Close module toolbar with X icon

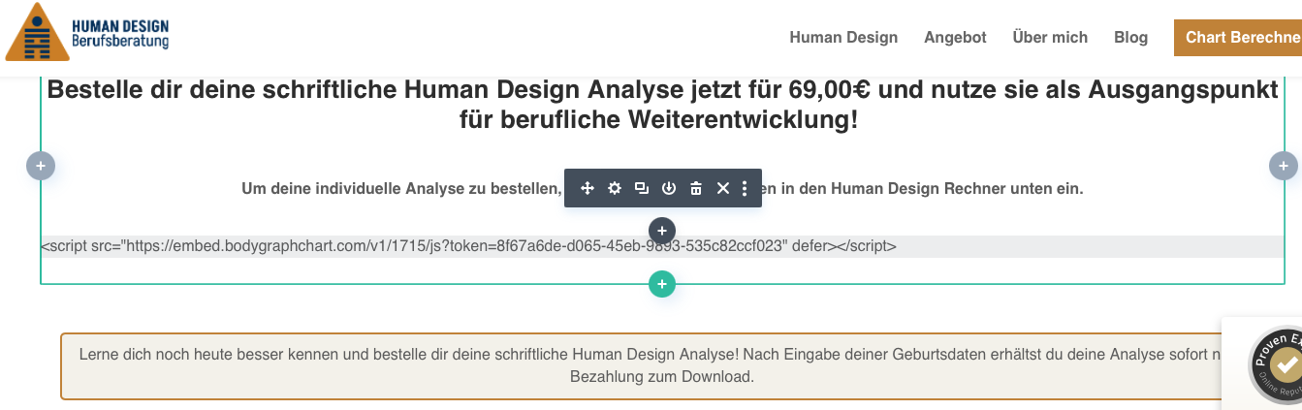coord(723,188)
